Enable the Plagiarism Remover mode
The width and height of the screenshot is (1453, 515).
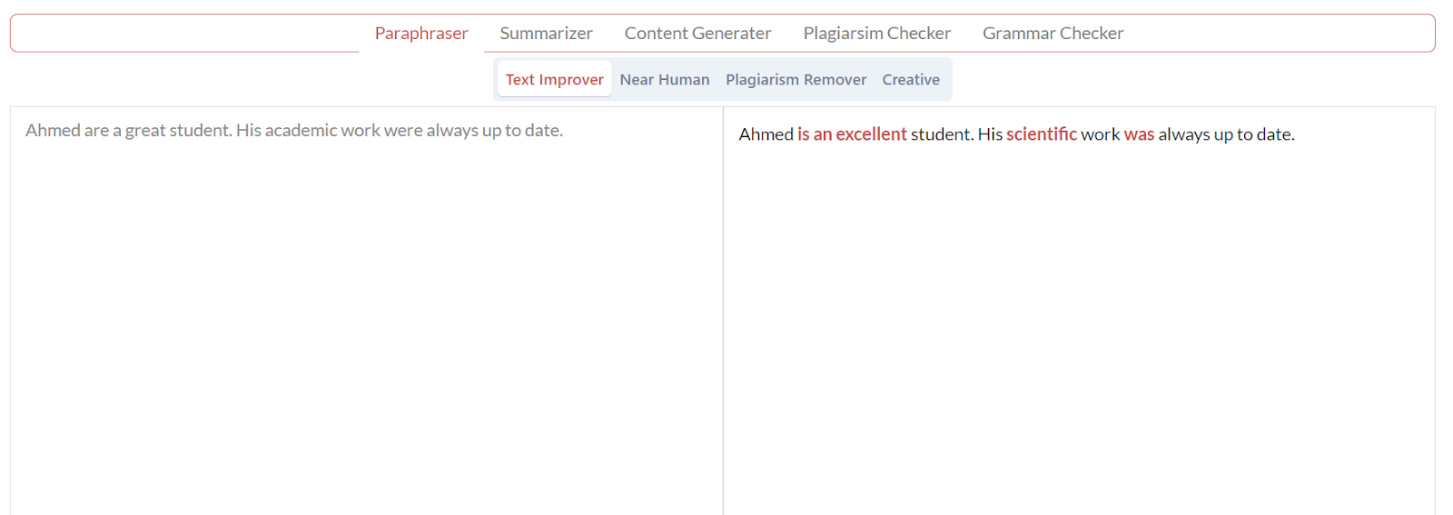click(x=796, y=80)
